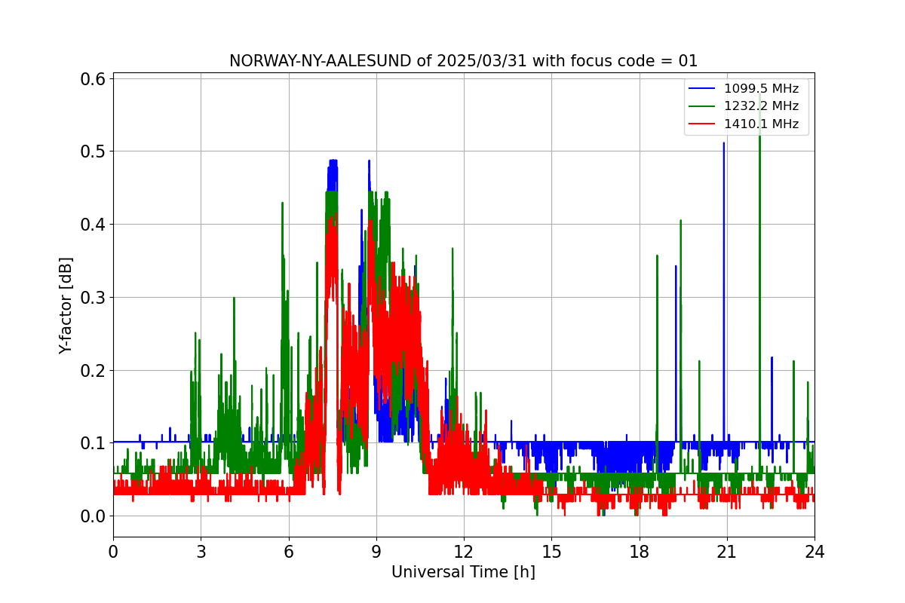Click the y-axis tick label 0.5
The image size is (905, 603).
[93, 152]
